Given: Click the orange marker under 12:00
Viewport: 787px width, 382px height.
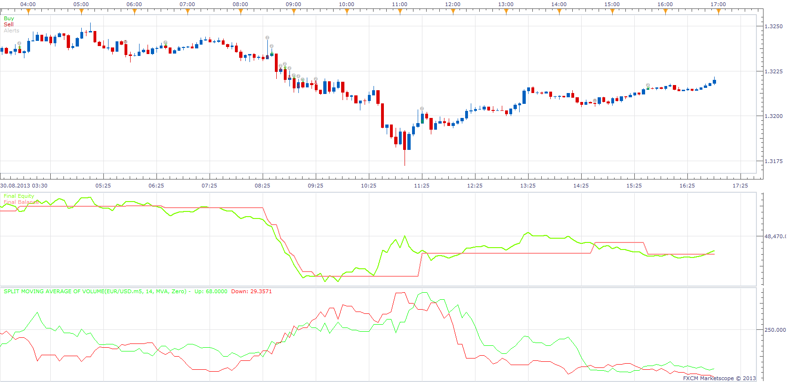Looking at the screenshot, I should pos(453,12).
